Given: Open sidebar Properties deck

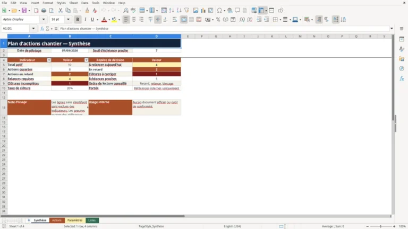Looking at the screenshot, I should coord(402,39).
